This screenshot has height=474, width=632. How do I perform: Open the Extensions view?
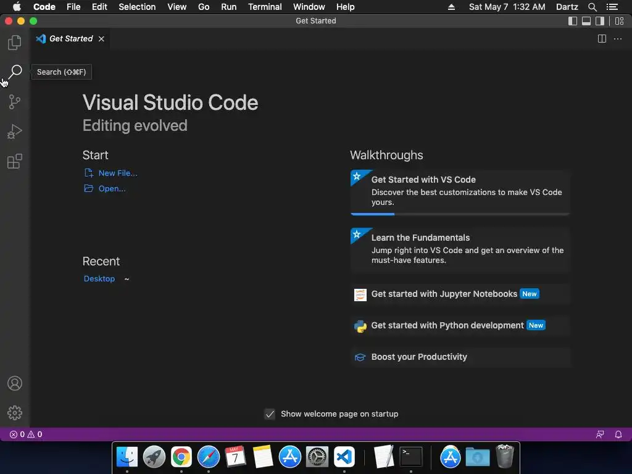(15, 161)
